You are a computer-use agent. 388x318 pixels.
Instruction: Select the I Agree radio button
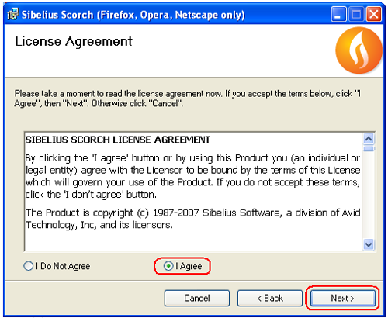168,266
